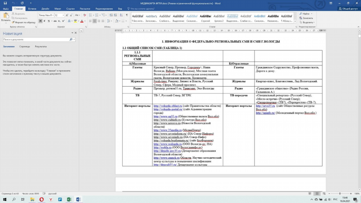Open link http://www.cultinfo.ru in table
Viewport: 361px width, 203px height.
click(167, 120)
